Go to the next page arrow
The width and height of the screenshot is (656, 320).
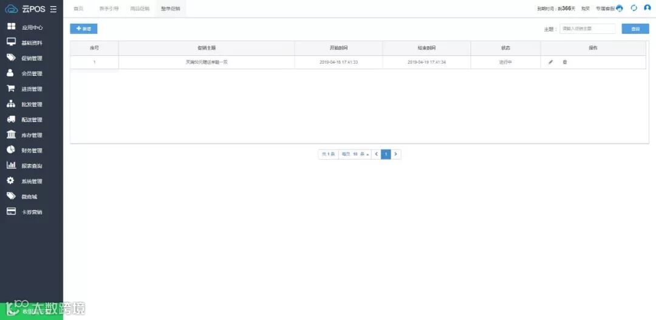pyautogui.click(x=396, y=154)
